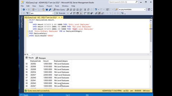Open a Database Engine Query
This screenshot has height=96, width=172.
(x=68, y=10)
